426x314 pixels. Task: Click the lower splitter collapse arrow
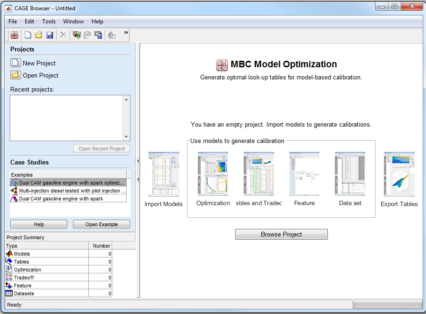click(x=138, y=179)
